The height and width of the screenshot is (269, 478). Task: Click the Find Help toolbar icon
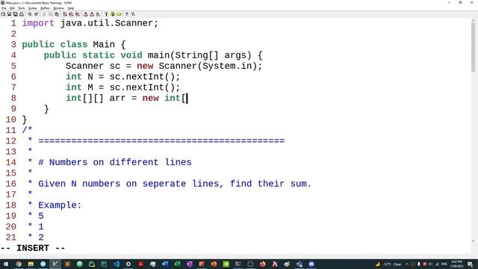(x=133, y=14)
